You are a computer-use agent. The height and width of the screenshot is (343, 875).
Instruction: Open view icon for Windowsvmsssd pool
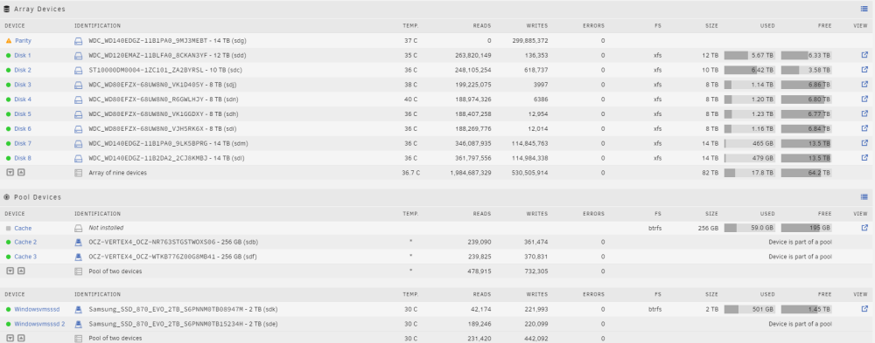pyautogui.click(x=864, y=309)
